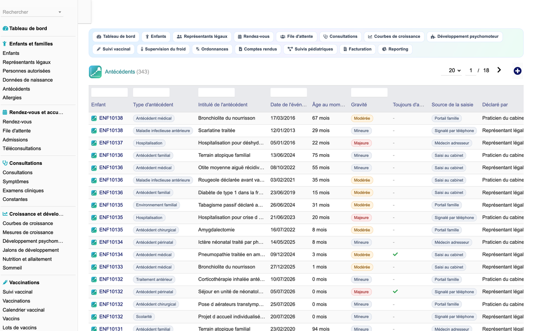Go to Allergies in sidebar
The height and width of the screenshot is (331, 535).
pyautogui.click(x=12, y=98)
